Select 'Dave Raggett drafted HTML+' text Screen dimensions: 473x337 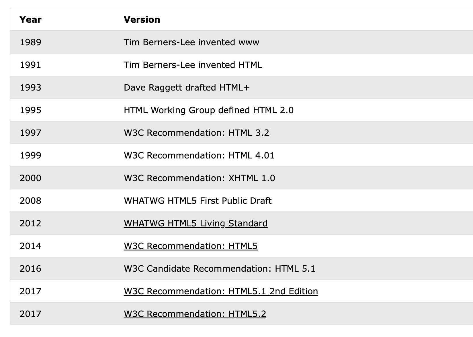pos(187,87)
